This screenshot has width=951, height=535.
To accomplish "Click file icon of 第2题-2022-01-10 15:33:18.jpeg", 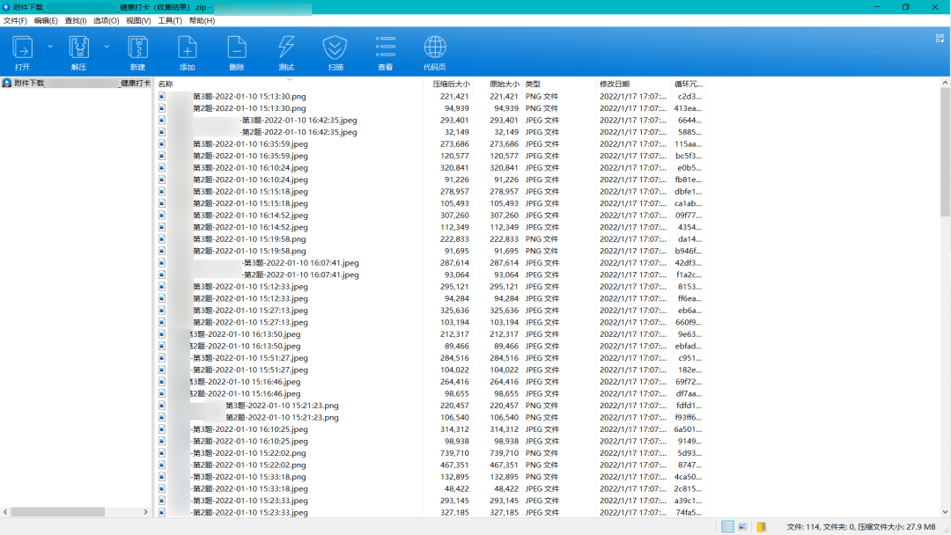I will coord(162,489).
